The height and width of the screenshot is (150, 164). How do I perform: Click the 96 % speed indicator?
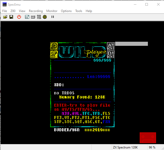152,147
